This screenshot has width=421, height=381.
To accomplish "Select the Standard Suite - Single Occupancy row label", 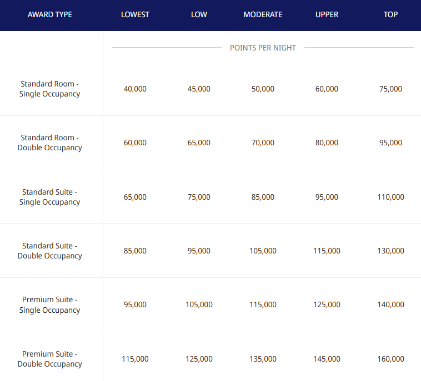I will click(x=49, y=197).
